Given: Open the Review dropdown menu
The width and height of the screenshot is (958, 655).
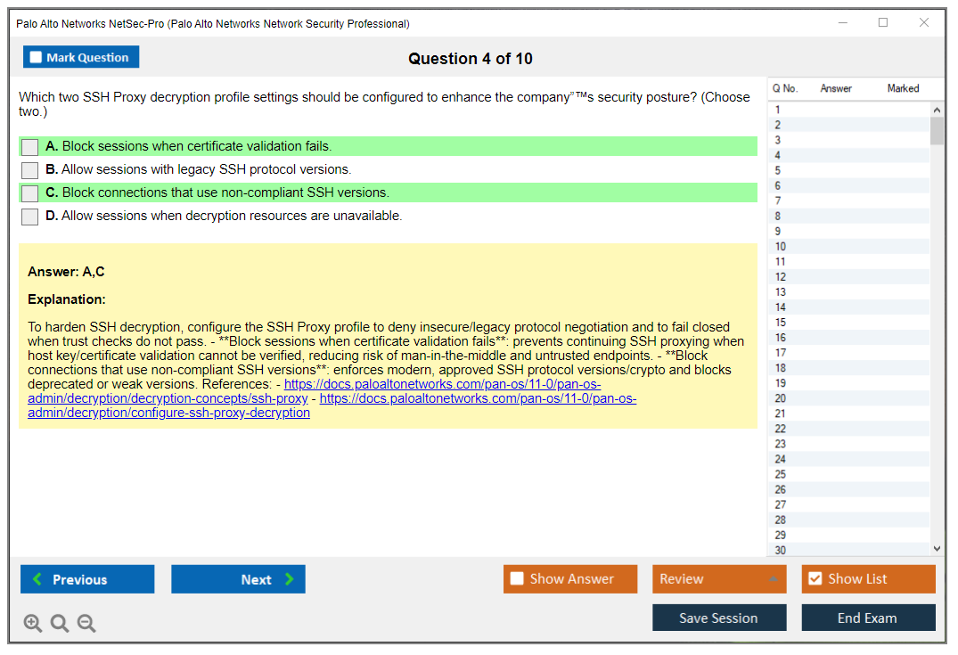Looking at the screenshot, I should (x=718, y=579).
